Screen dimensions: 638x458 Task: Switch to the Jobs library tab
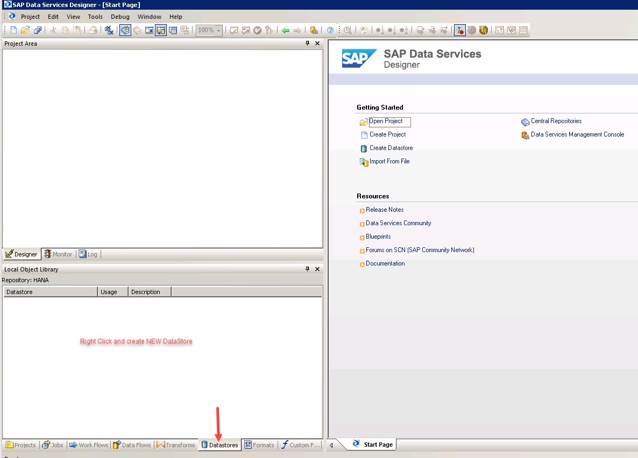coord(53,445)
